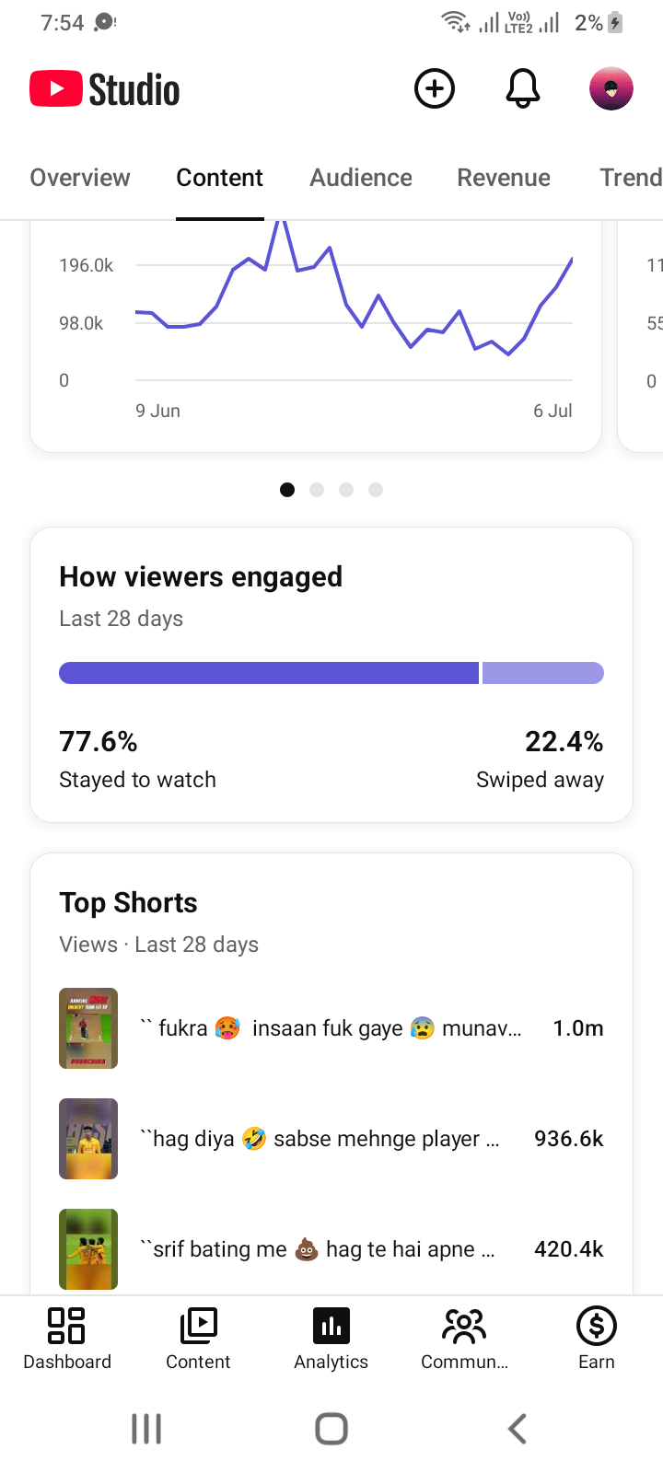Open the Earn dollar icon
Image resolution: width=663 pixels, height=1473 pixels.
pos(597,1340)
